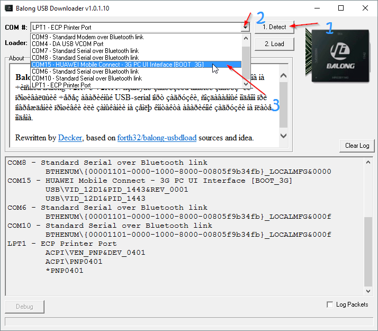The image size is (378, 331).
Task: Choose COM7 Standard Serial over Bluetooth link
Action: 136,51
